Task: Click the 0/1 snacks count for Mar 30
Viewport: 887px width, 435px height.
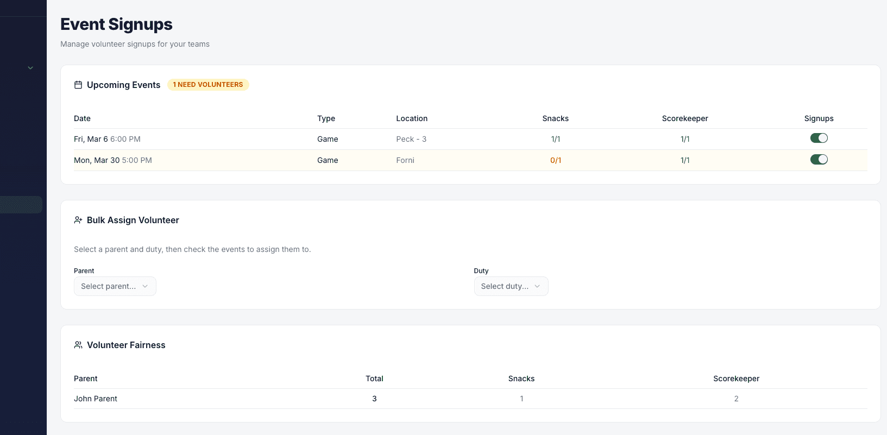Action: point(556,160)
